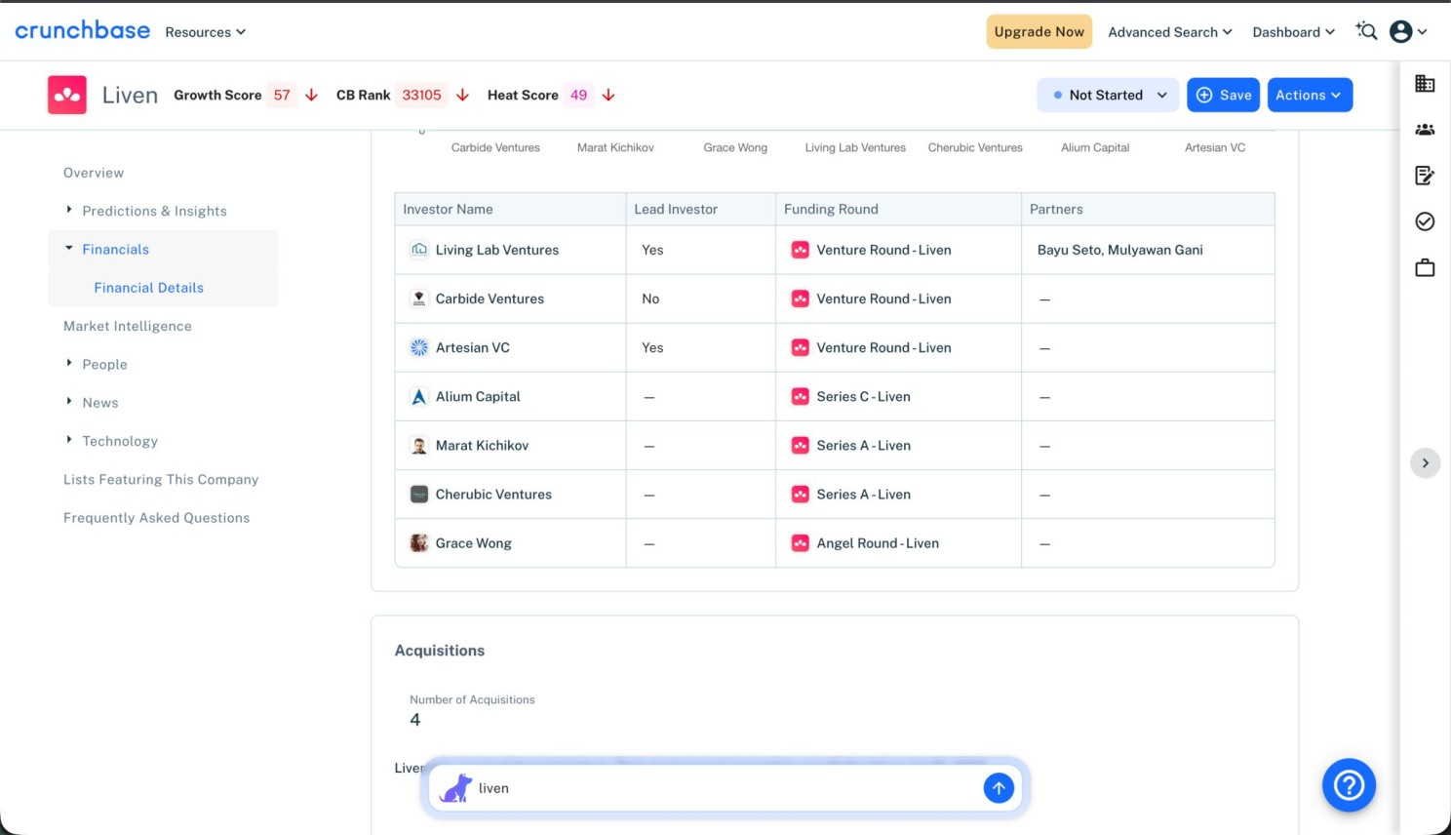Click the Artesian VC logo icon
The height and width of the screenshot is (835, 1451).
[419, 347]
